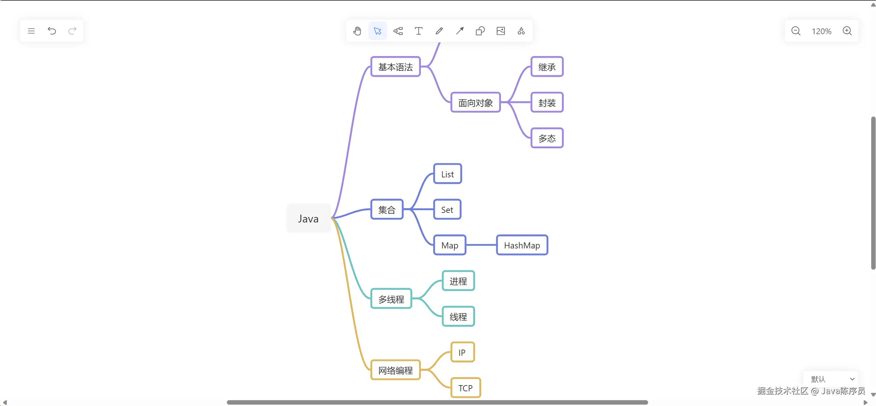Open the extra tools icon
The width and height of the screenshot is (876, 406).
click(521, 31)
